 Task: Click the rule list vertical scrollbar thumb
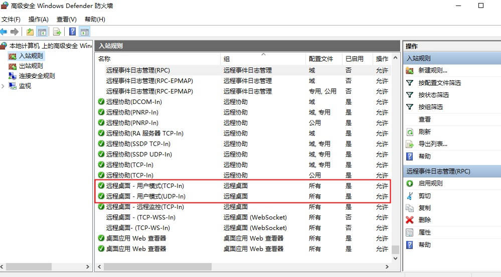coord(395,249)
